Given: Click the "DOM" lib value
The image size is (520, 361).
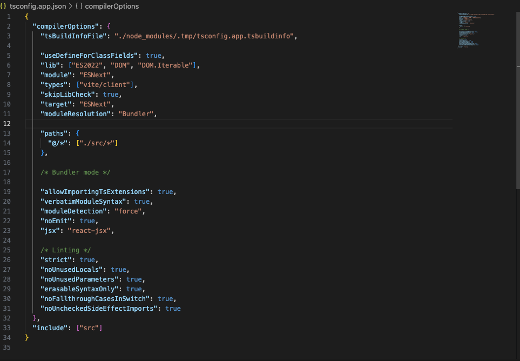Looking at the screenshot, I should tap(120, 65).
